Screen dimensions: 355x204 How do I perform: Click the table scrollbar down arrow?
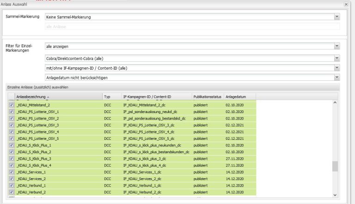tap(336, 195)
